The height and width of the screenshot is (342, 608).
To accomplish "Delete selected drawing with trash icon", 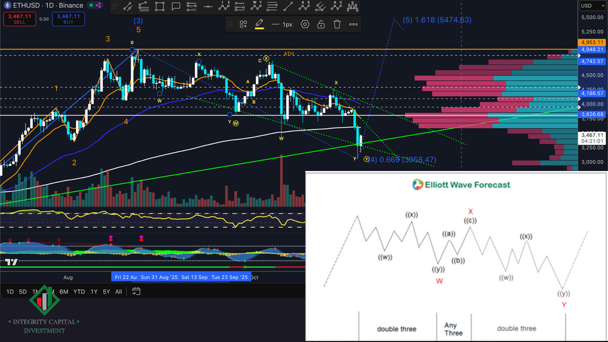I will point(337,24).
